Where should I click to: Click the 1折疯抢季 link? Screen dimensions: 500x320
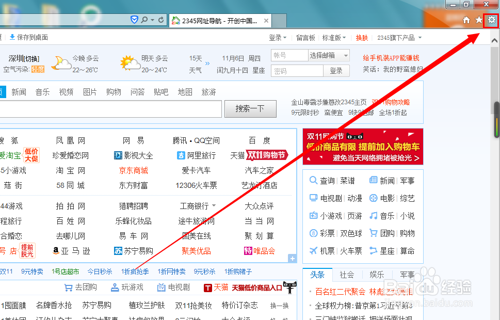(x=135, y=271)
